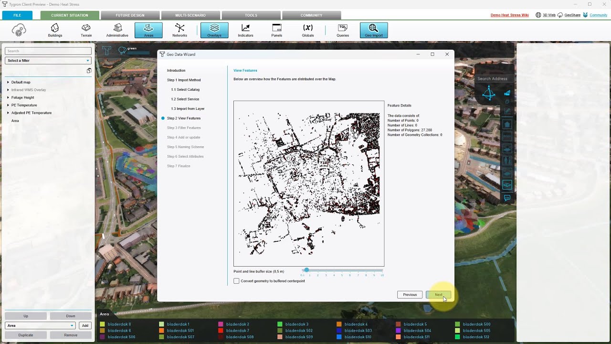The height and width of the screenshot is (344, 611).
Task: Open the Demo Heat Stress Wiki link
Action: click(509, 15)
